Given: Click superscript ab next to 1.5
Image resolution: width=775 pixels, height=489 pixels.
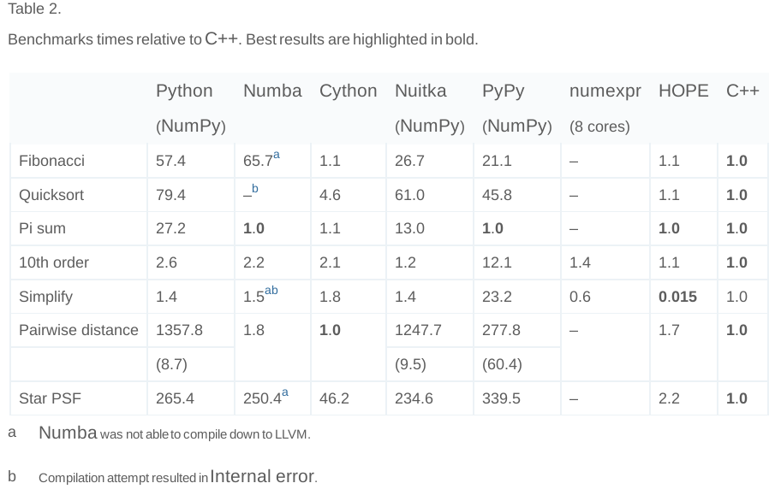Looking at the screenshot, I should tap(271, 291).
